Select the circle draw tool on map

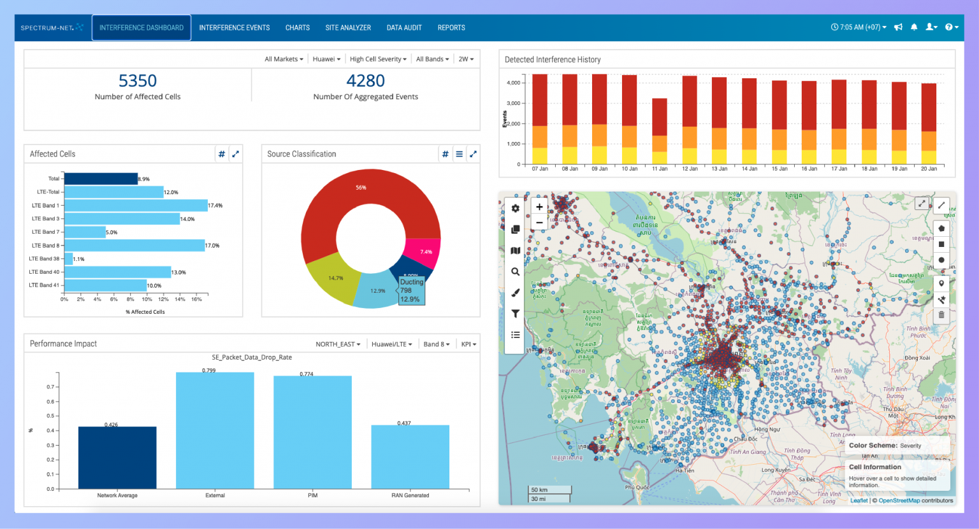tap(941, 260)
